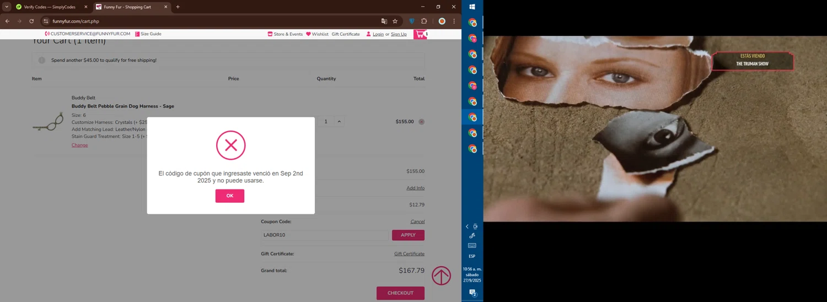Click the customer service email link
827x302 pixels.
tap(88, 34)
